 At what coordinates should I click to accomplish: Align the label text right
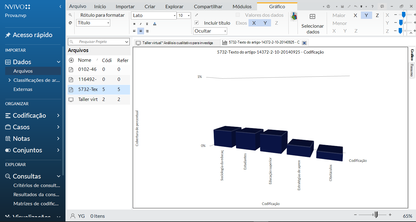point(147,31)
